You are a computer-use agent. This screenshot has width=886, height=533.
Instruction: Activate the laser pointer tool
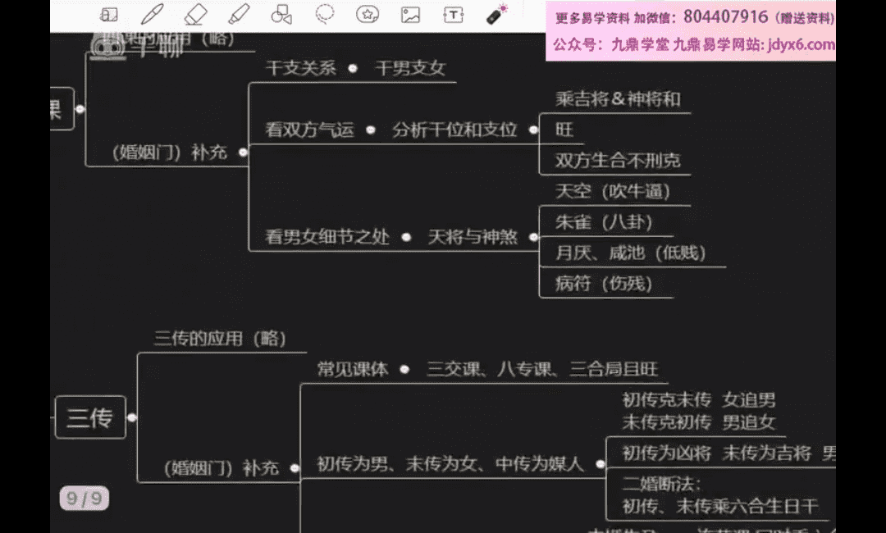[x=497, y=14]
